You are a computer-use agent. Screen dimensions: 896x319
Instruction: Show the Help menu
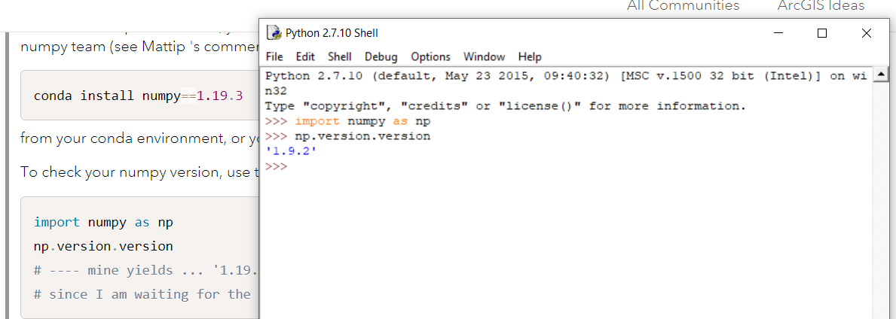click(x=530, y=56)
